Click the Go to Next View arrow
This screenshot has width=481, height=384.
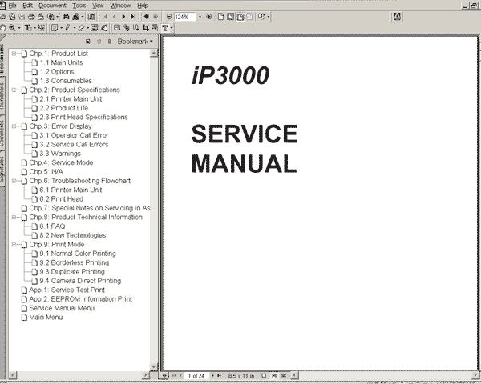[156, 17]
